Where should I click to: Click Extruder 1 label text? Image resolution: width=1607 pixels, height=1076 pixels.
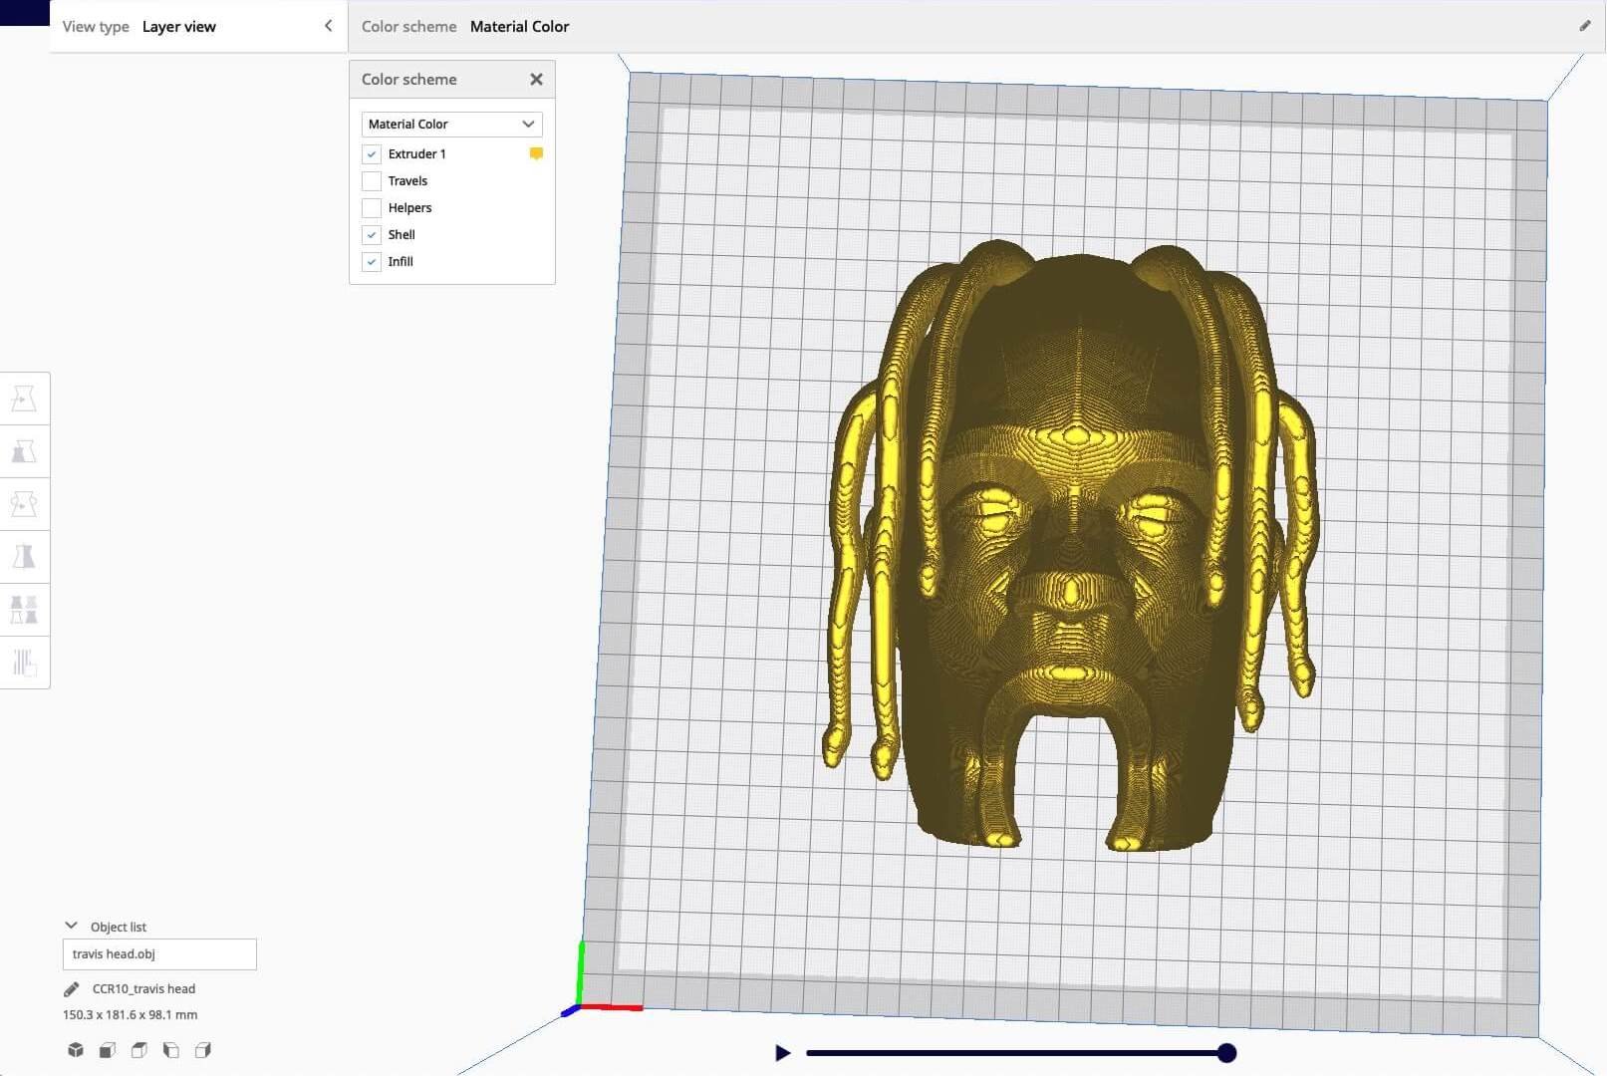417,154
